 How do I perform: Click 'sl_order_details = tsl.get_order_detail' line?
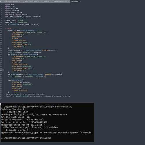point(35,74)
